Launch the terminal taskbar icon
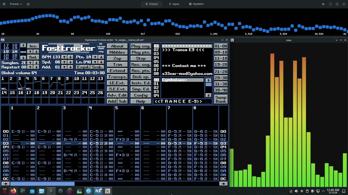 click(x=51, y=191)
